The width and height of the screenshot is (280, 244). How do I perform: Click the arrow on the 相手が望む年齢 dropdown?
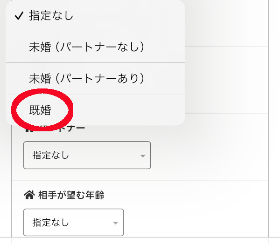pos(115,223)
